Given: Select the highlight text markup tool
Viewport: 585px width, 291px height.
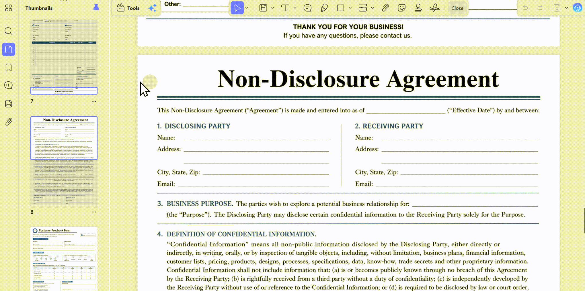Looking at the screenshot, I should 263,8.
